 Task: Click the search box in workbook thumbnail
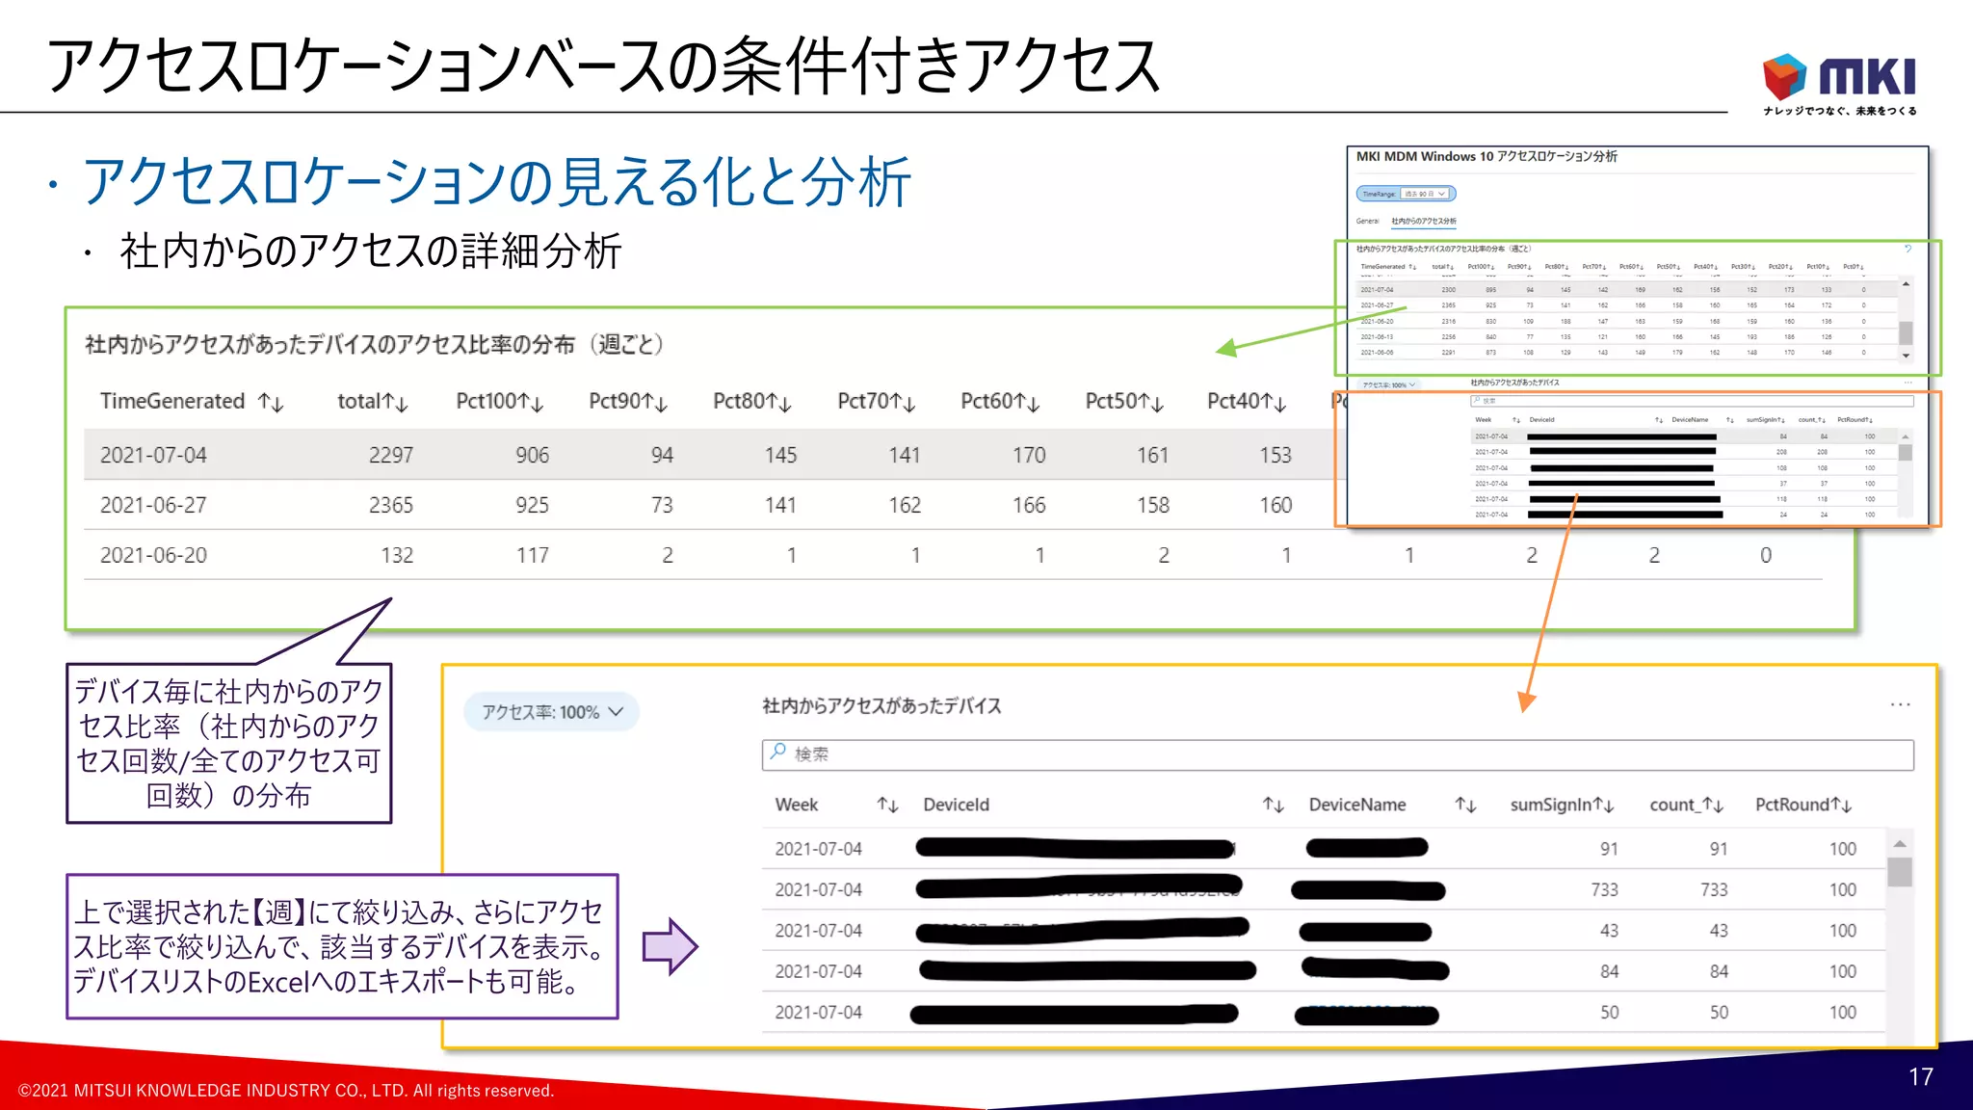click(x=1691, y=400)
